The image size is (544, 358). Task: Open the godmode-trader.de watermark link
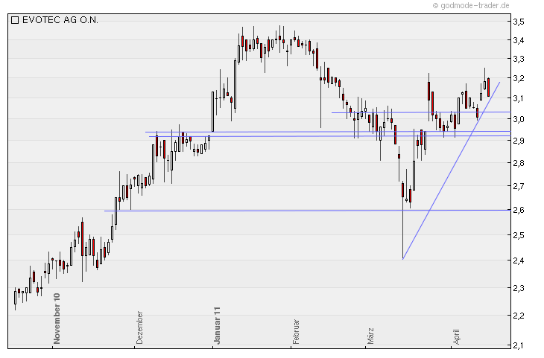[471, 5]
